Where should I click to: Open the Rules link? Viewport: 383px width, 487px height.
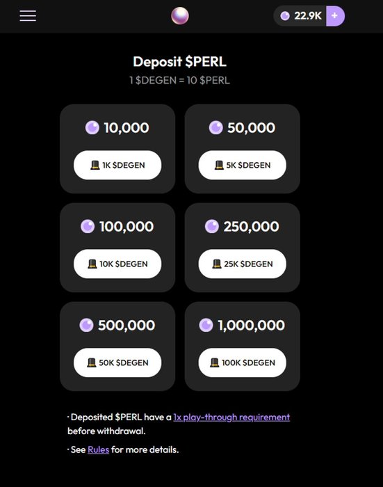(99, 449)
